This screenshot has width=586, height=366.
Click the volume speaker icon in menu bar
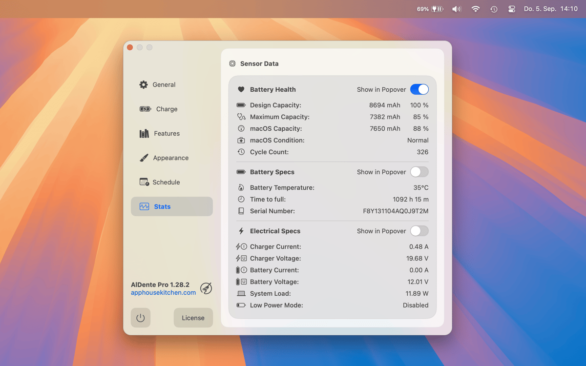coord(457,9)
